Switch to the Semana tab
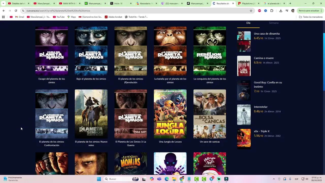325x183 pixels. coord(274,23)
